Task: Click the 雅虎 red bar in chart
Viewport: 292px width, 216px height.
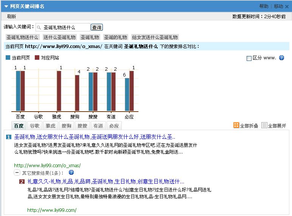Action: 59,91
